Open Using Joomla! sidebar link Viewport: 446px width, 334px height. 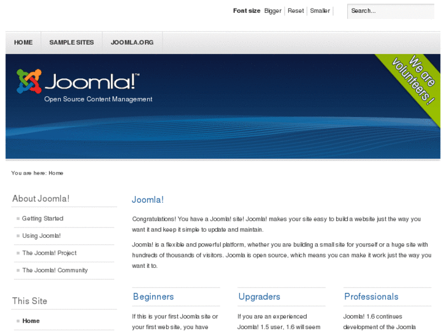pos(41,236)
